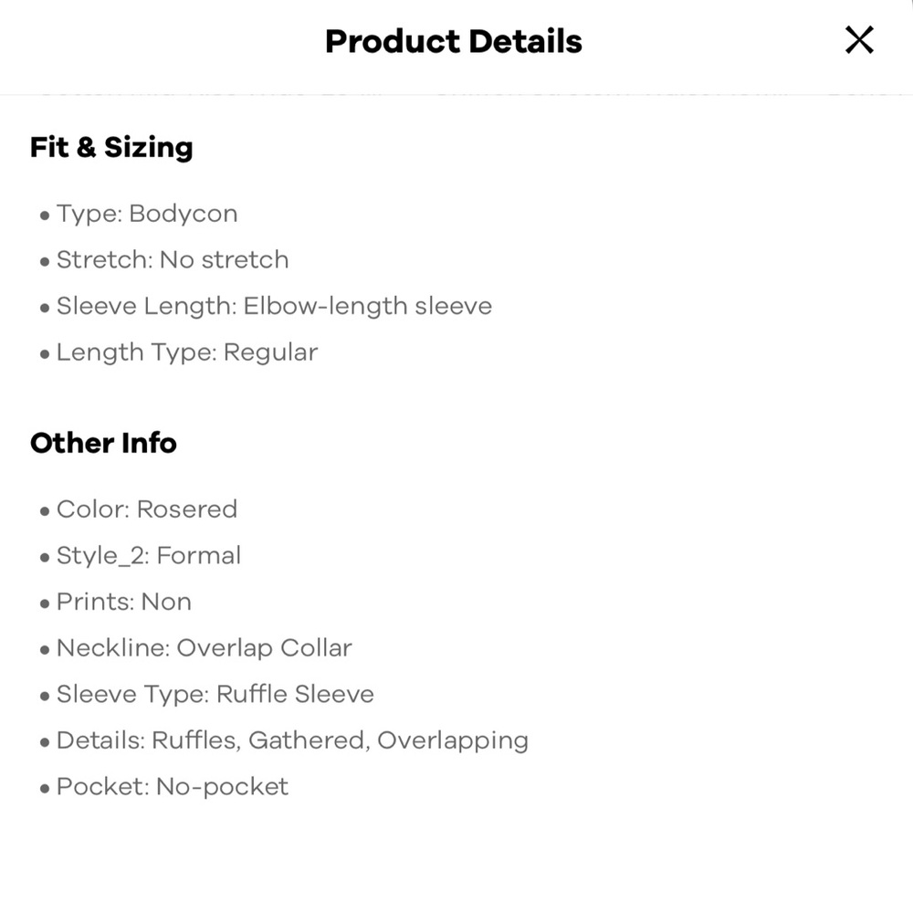Viewport: 913px width, 913px height.
Task: Select the Fit & Sizing heading
Action: [x=111, y=147]
